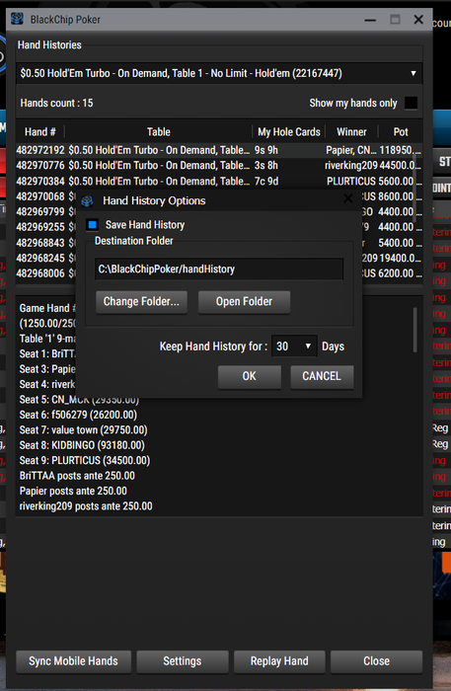This screenshot has height=691, width=451.
Task: Click Seat 6: f506279 line
Action: coord(78,415)
